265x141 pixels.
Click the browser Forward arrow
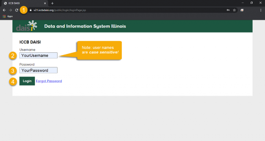tap(10, 10)
